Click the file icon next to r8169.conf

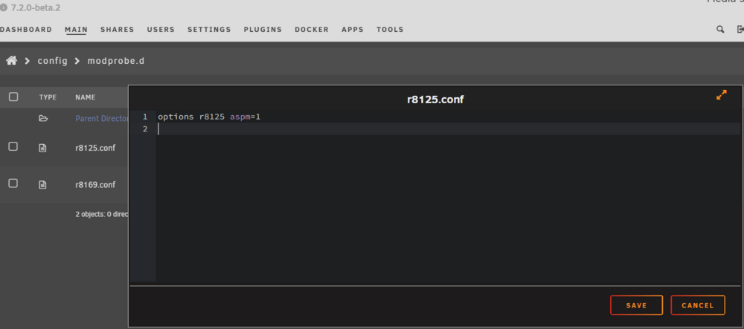click(x=42, y=185)
